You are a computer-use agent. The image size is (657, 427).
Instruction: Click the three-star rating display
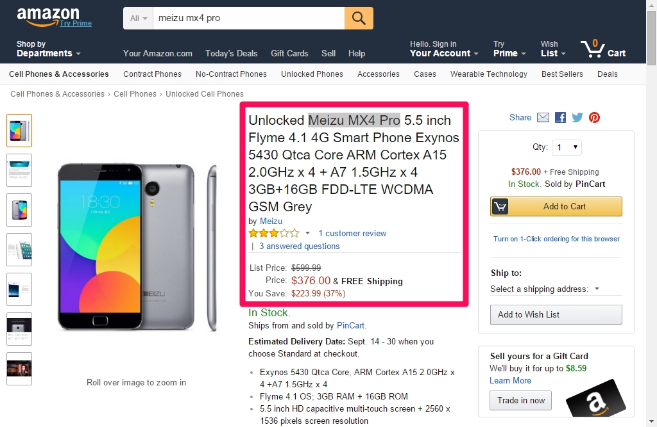(274, 233)
